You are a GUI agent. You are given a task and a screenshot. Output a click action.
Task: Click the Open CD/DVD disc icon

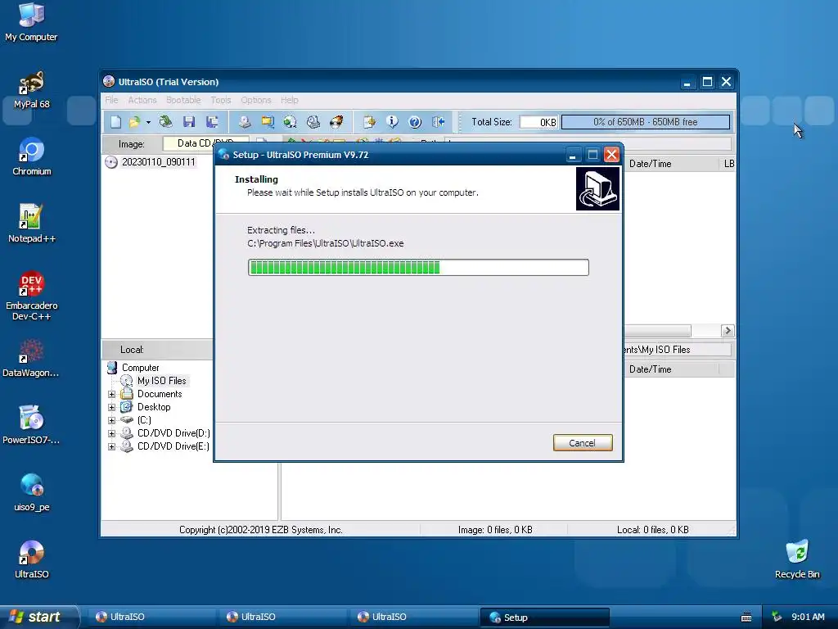tap(165, 122)
